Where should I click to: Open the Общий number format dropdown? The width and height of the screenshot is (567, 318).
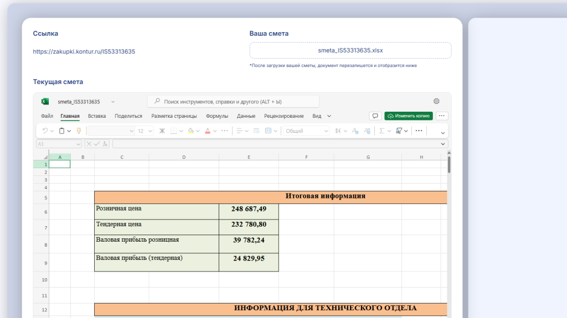click(306, 131)
